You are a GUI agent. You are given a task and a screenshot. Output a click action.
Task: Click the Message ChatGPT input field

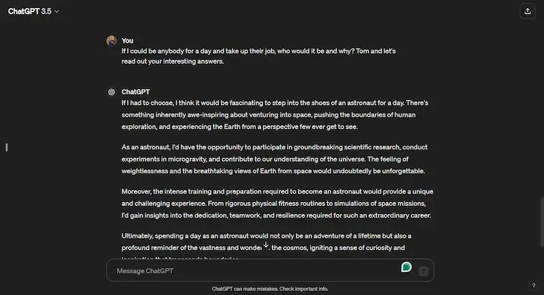[x=258, y=271]
